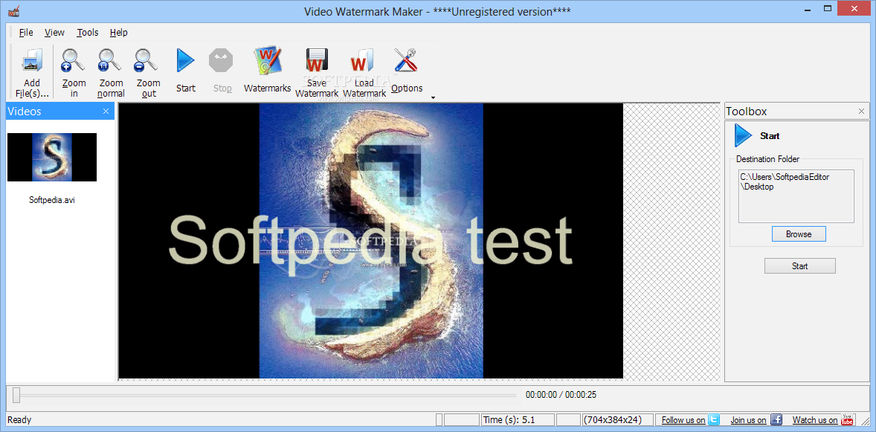This screenshot has height=432, width=876.
Task: Click the Add File(s) toolbar icon
Action: pos(32,61)
